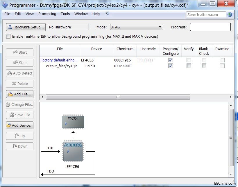Click the diagram pane scroll-down arrow

(x=231, y=174)
